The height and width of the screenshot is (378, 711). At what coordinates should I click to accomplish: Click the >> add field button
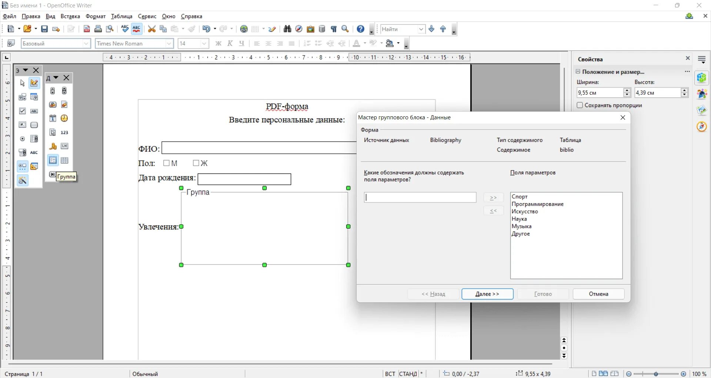click(493, 198)
